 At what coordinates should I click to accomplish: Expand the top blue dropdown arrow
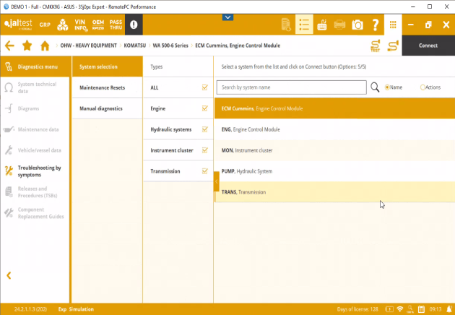(228, 16)
